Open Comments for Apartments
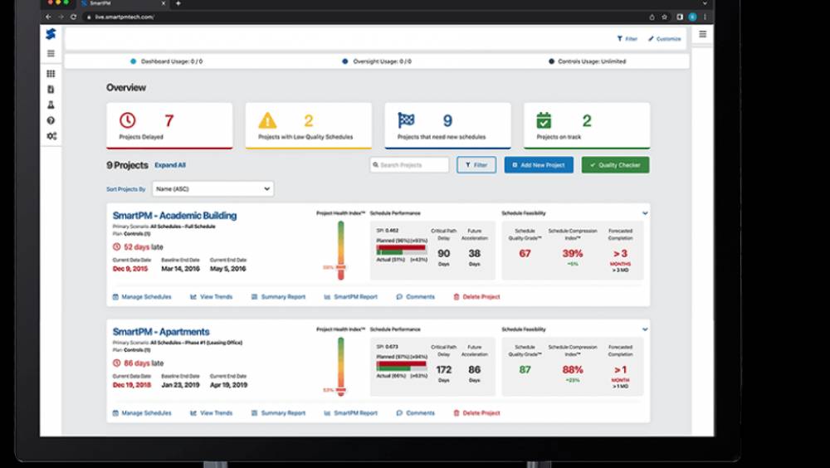The image size is (830, 468). click(x=416, y=413)
